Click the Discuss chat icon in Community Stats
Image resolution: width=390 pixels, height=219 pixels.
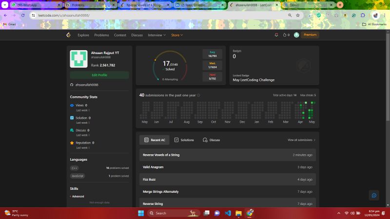(72, 130)
